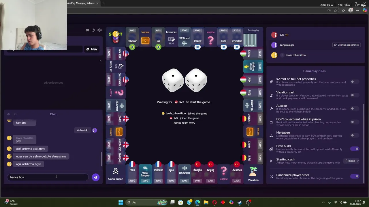Select player zenginkaşar in player list
Screen dimensions: 369x207
[x=287, y=45]
